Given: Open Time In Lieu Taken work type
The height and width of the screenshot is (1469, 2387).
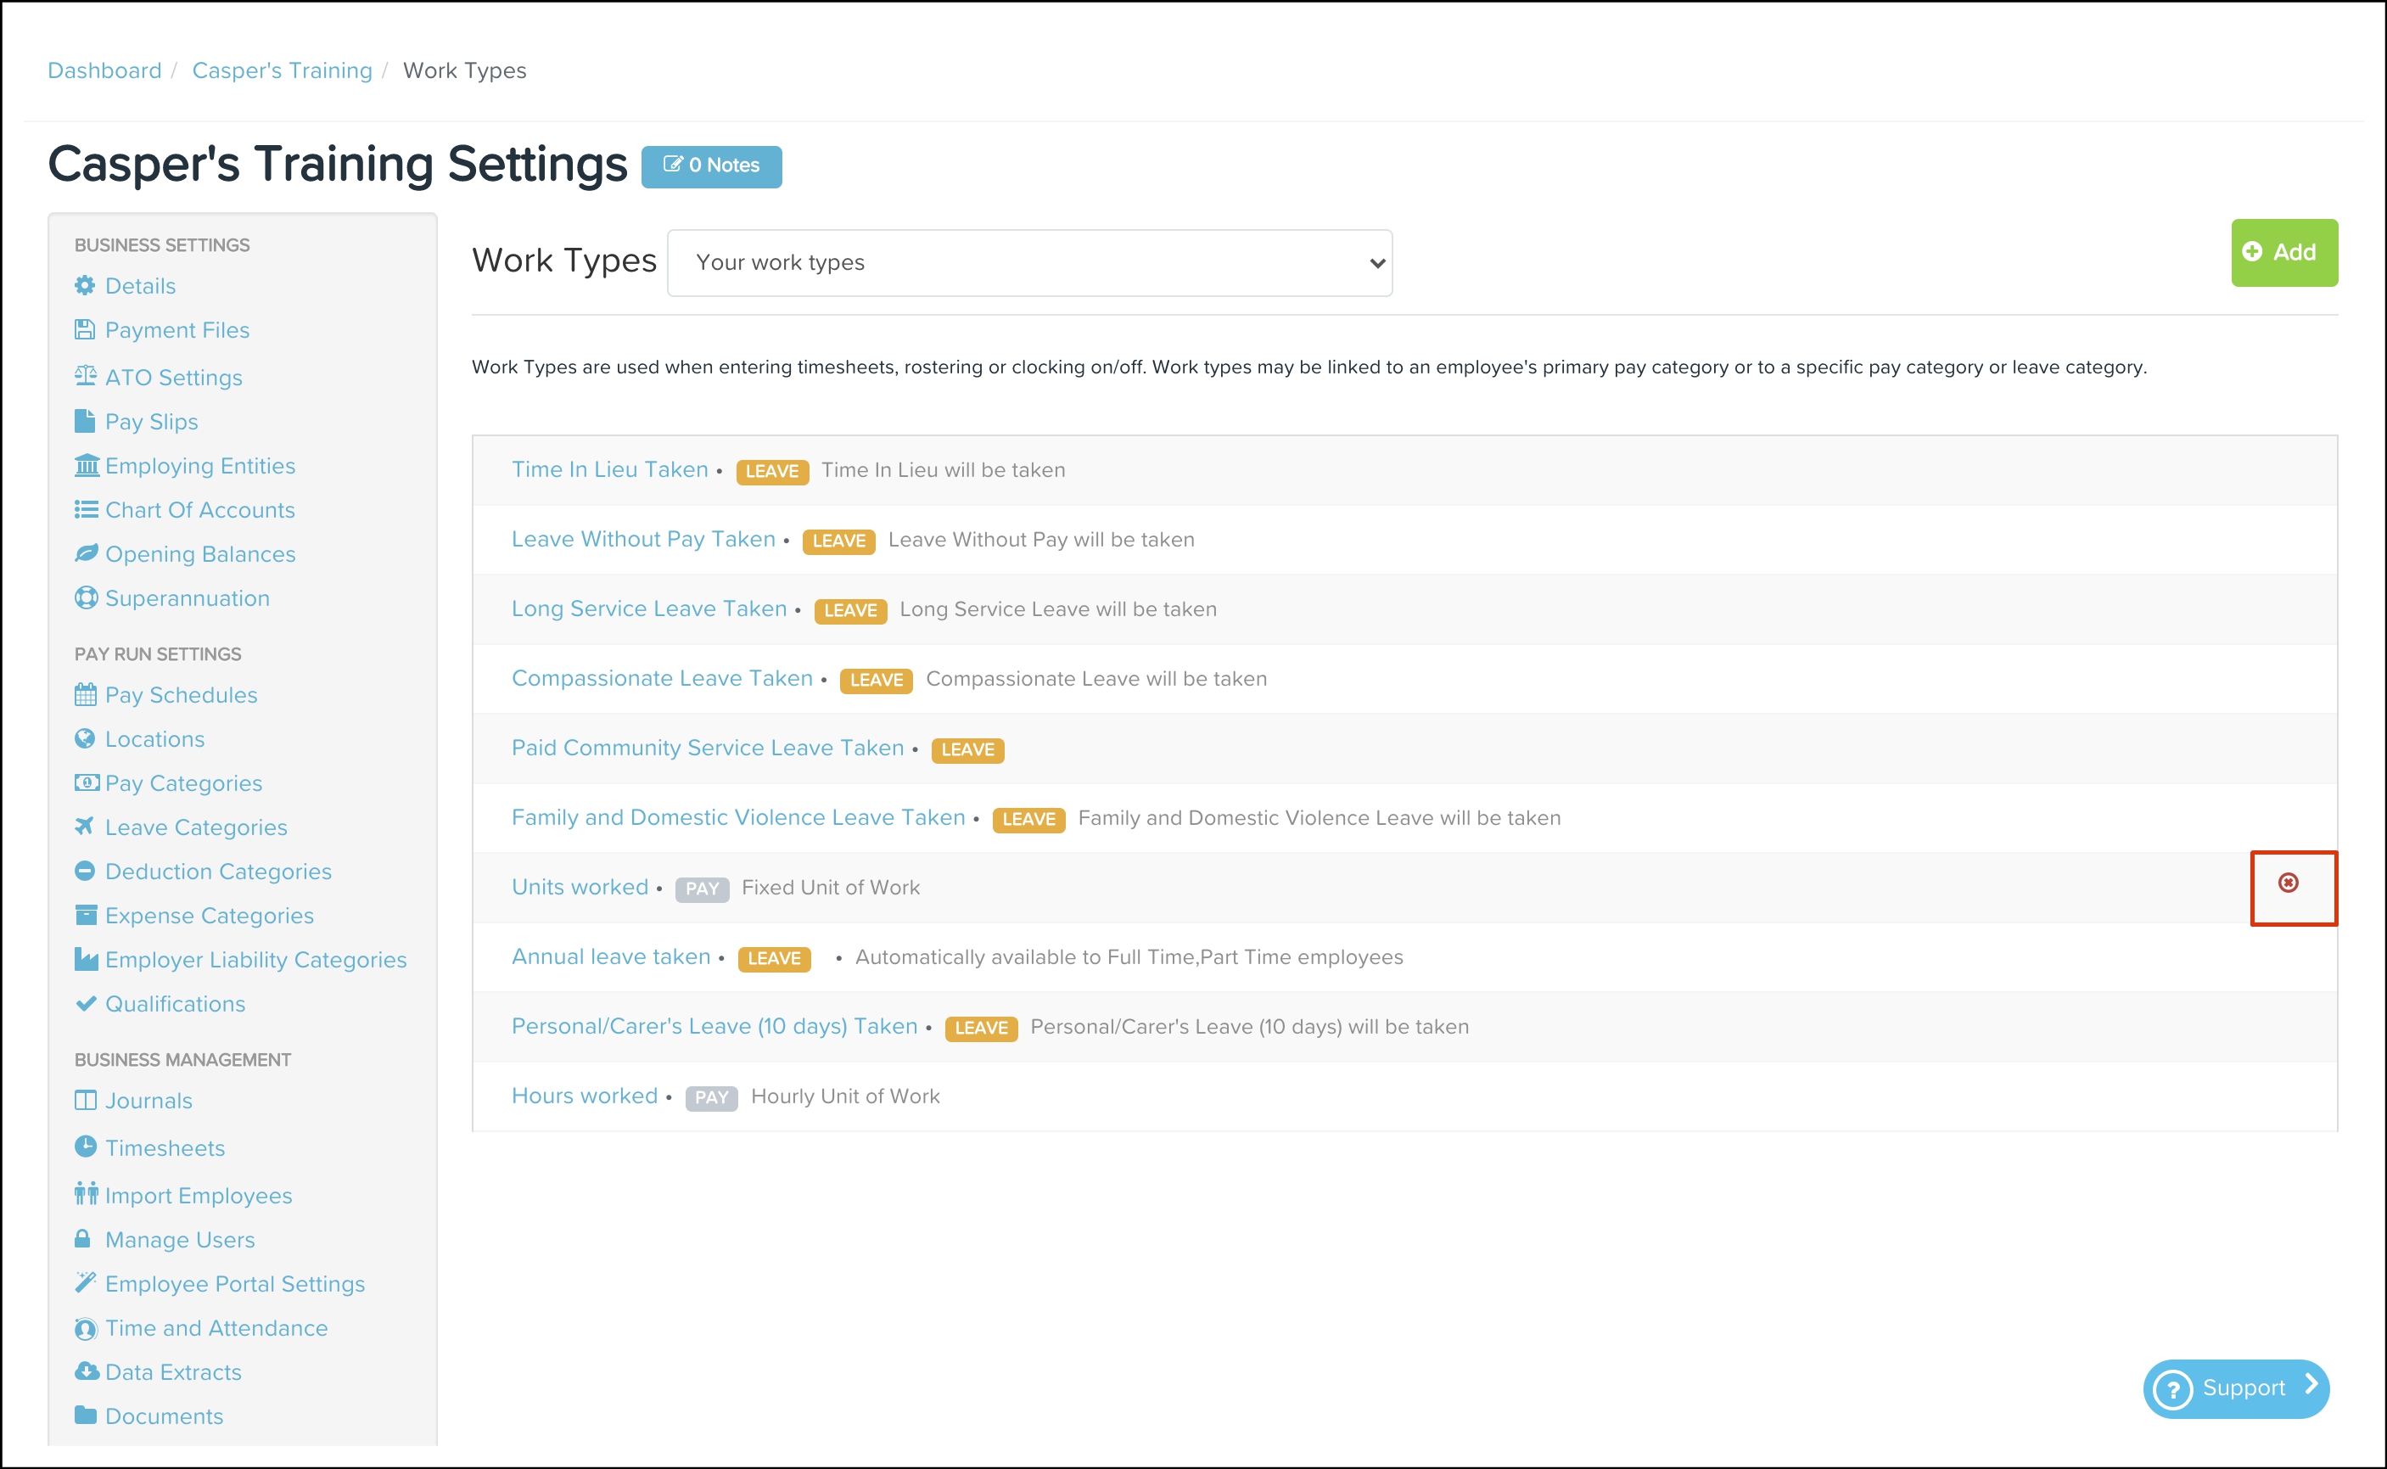Looking at the screenshot, I should pyautogui.click(x=609, y=469).
